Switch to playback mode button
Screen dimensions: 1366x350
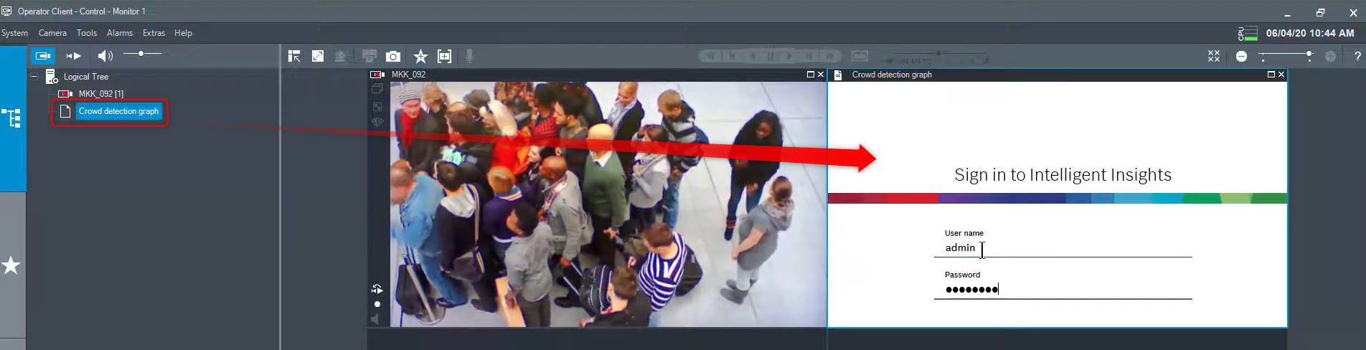tap(73, 56)
